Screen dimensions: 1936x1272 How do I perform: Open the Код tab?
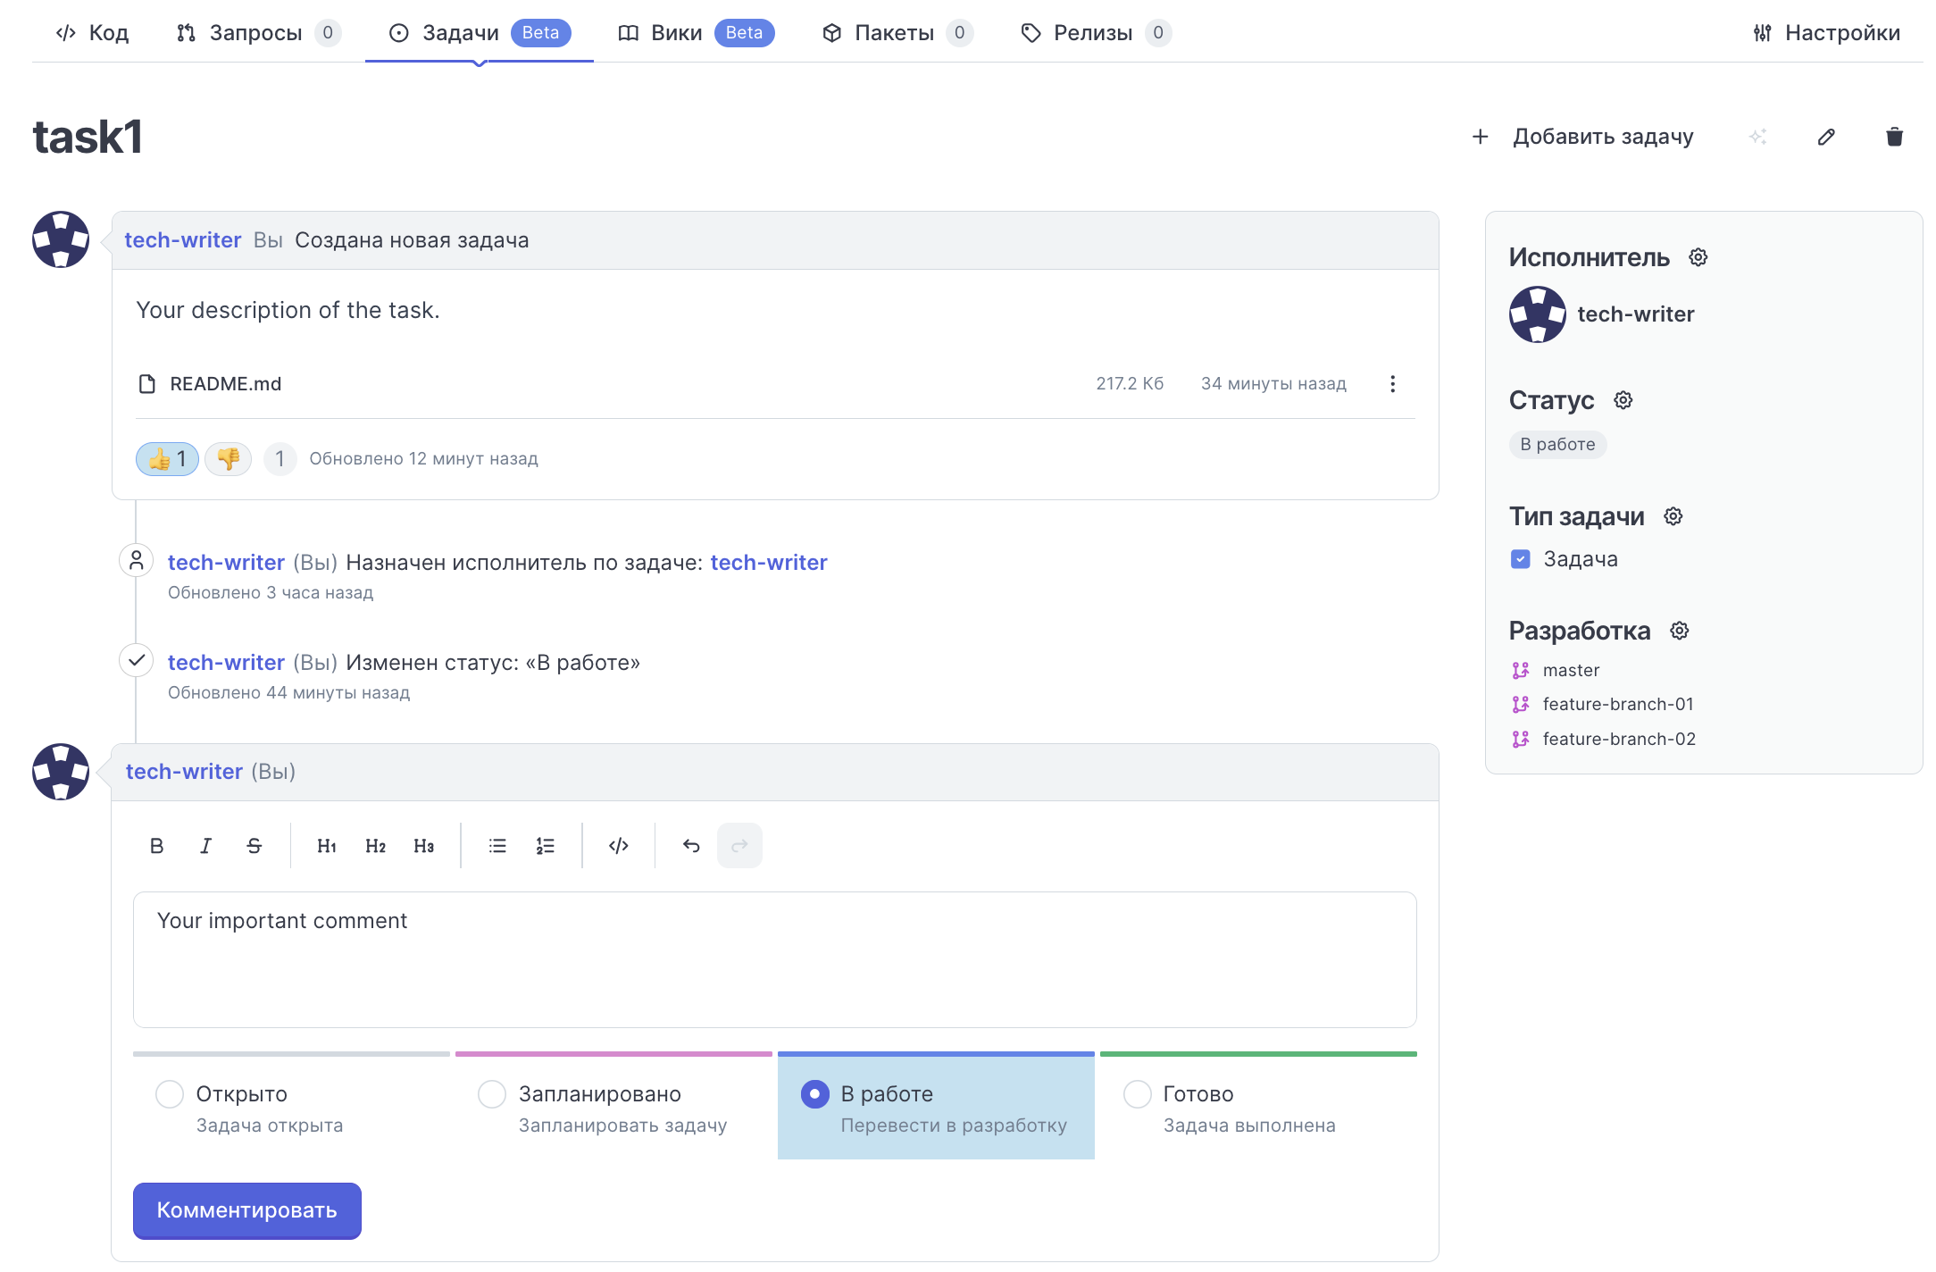click(x=92, y=33)
